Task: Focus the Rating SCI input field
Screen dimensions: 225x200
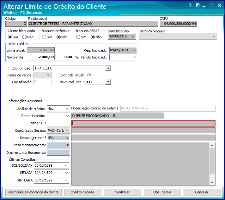Action: click(58, 123)
